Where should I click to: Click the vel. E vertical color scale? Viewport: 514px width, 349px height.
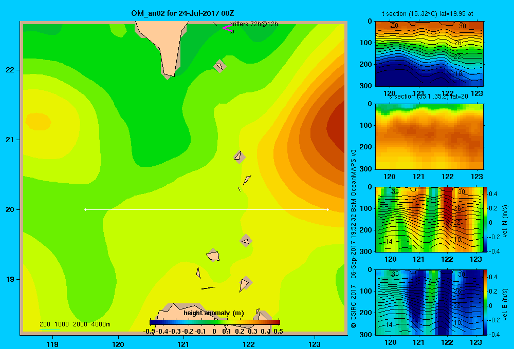[485, 302]
